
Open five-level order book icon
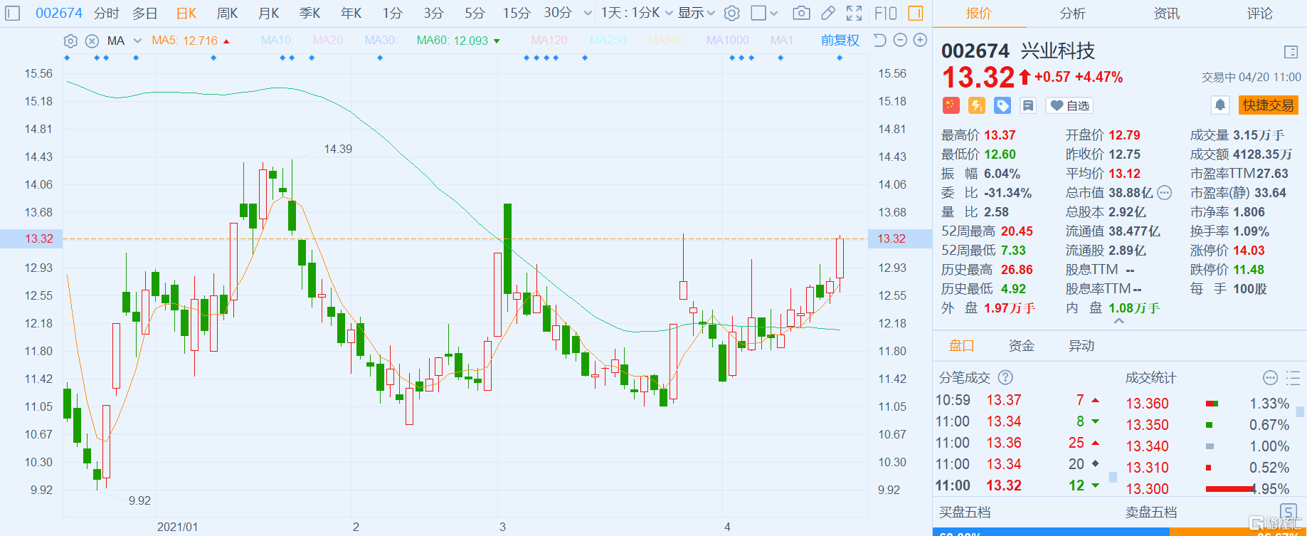click(x=1288, y=511)
